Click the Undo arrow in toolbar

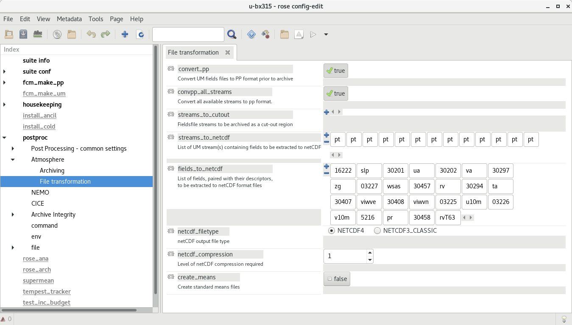[x=91, y=34]
